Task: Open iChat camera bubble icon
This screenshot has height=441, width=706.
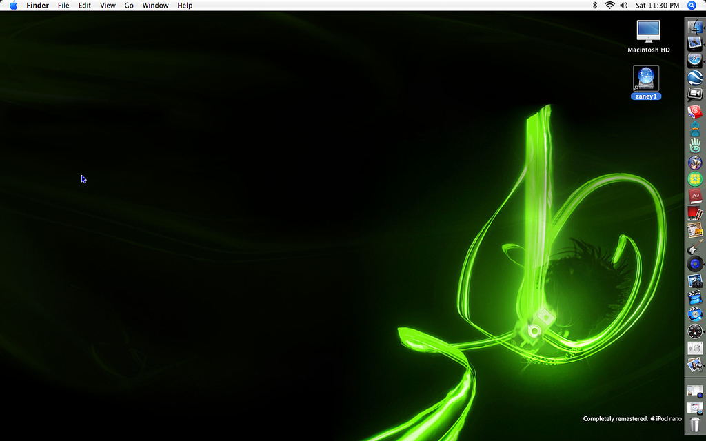Action: coord(695,94)
